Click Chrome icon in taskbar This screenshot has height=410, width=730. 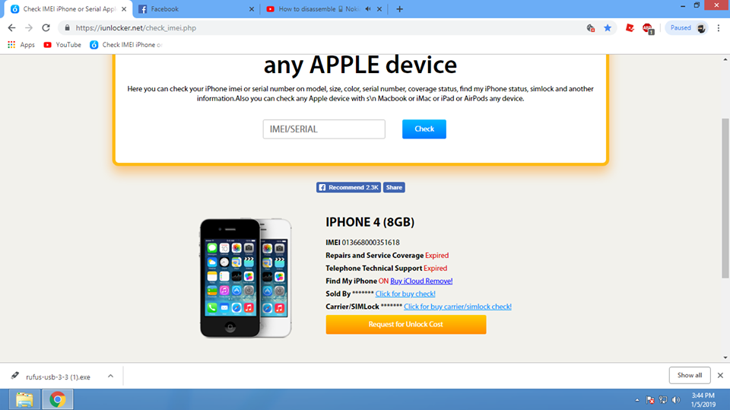[x=57, y=400]
